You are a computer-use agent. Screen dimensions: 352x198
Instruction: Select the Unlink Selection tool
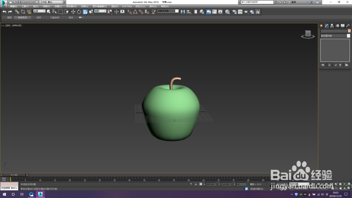pyautogui.click(x=23, y=12)
